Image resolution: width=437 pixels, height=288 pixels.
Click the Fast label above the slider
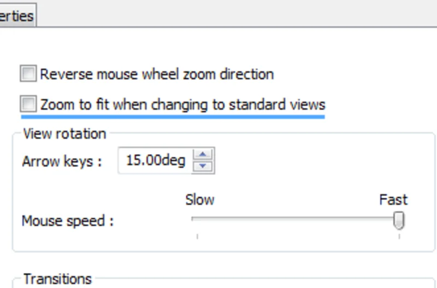click(393, 199)
